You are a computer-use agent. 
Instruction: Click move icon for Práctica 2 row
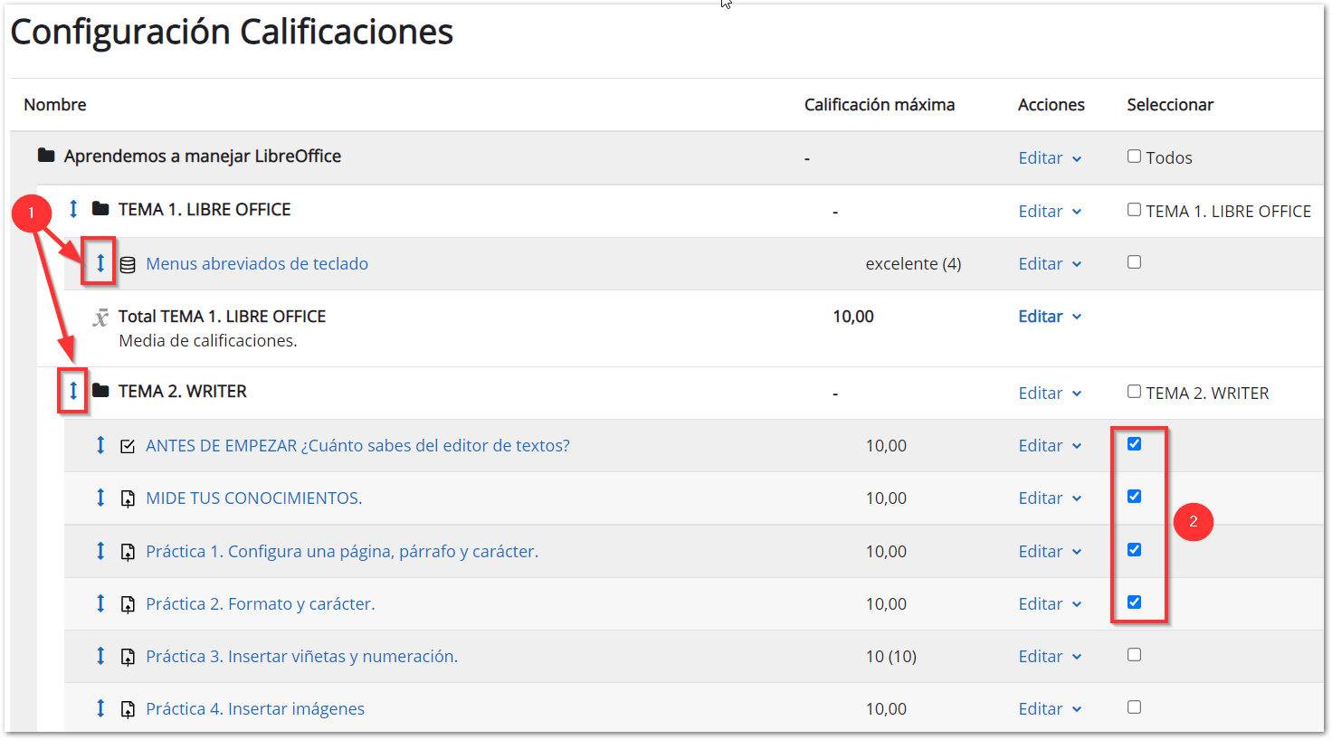coord(100,603)
